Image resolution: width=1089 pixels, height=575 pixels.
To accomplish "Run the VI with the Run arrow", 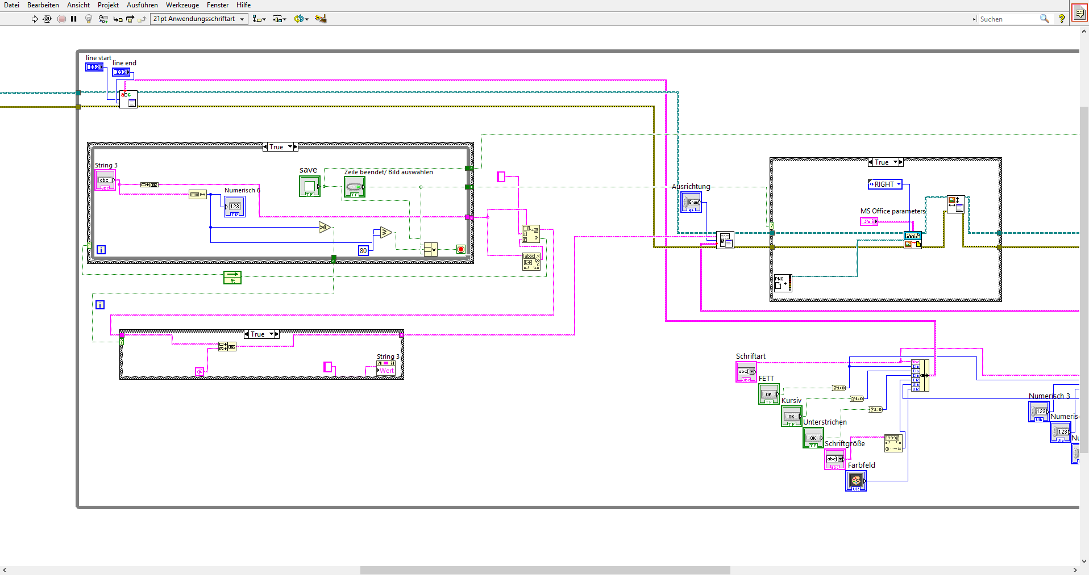I will click(35, 19).
